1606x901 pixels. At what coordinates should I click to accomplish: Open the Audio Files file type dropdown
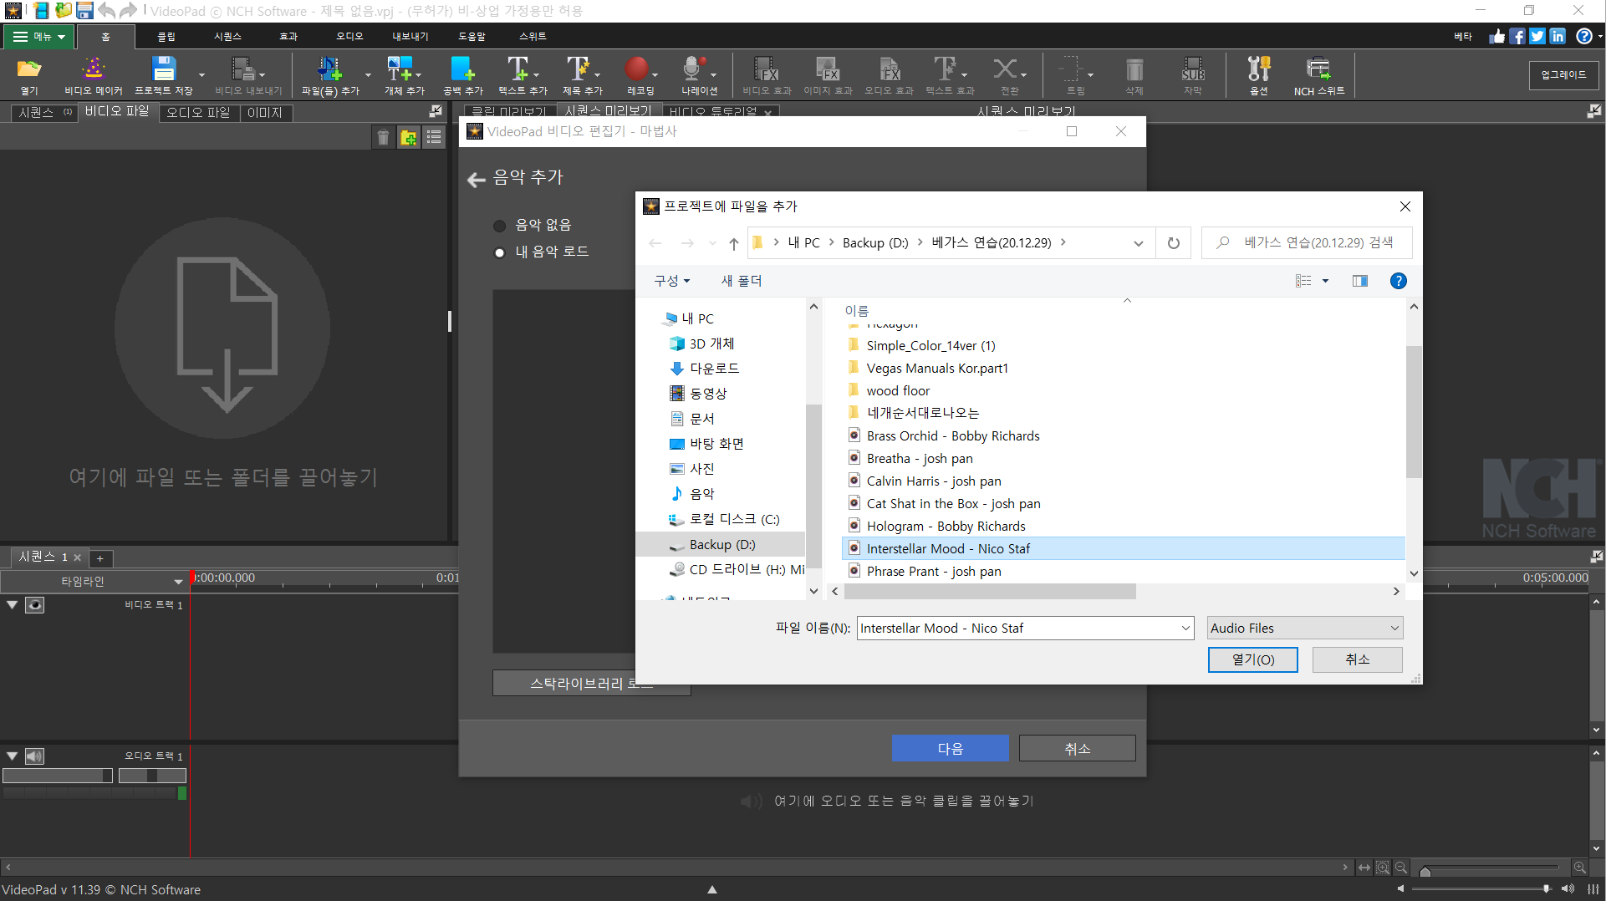(1305, 629)
